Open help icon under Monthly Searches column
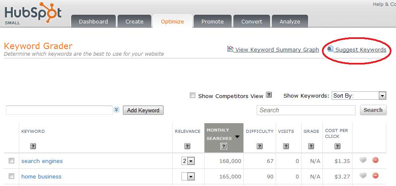Image resolution: width=396 pixels, height=186 pixels. 223,146
